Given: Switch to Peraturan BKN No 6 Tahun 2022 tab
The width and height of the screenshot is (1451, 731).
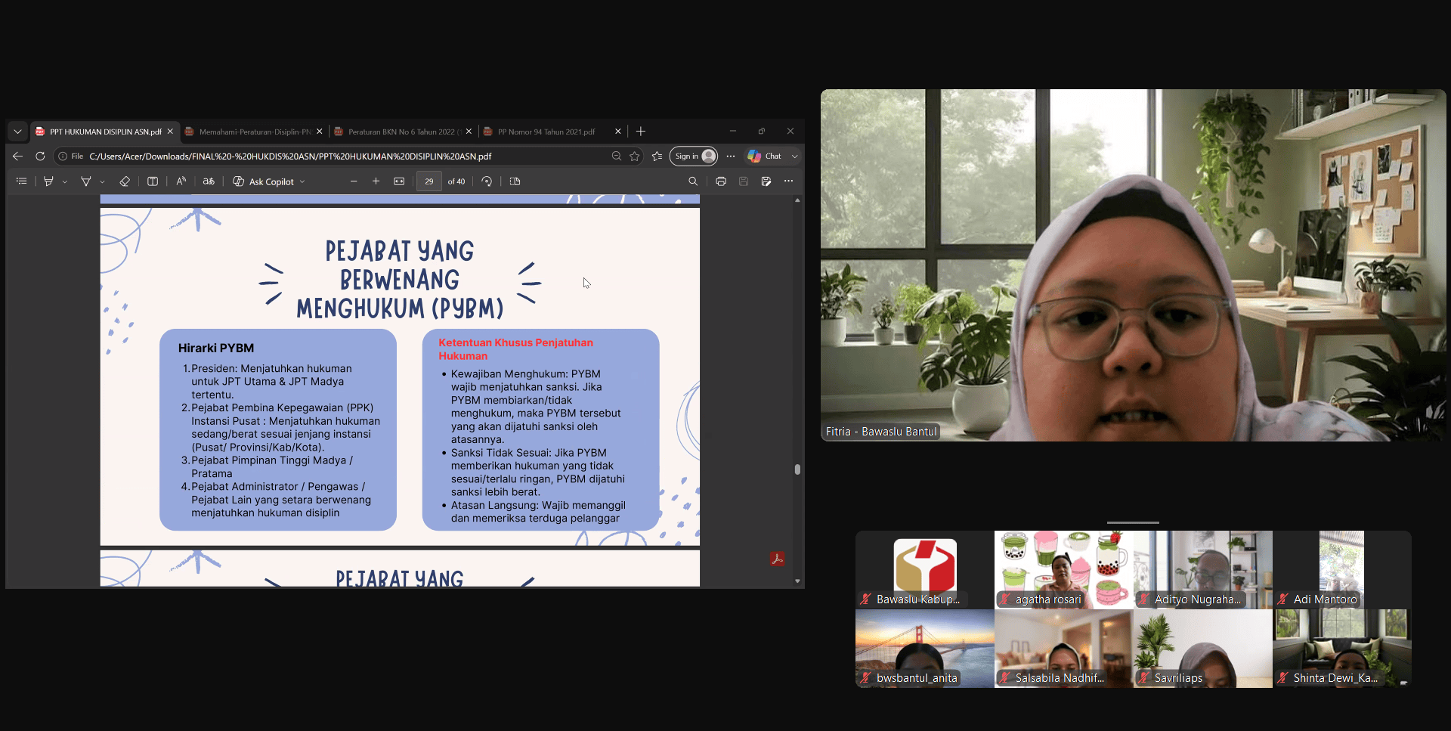Looking at the screenshot, I should coord(401,132).
